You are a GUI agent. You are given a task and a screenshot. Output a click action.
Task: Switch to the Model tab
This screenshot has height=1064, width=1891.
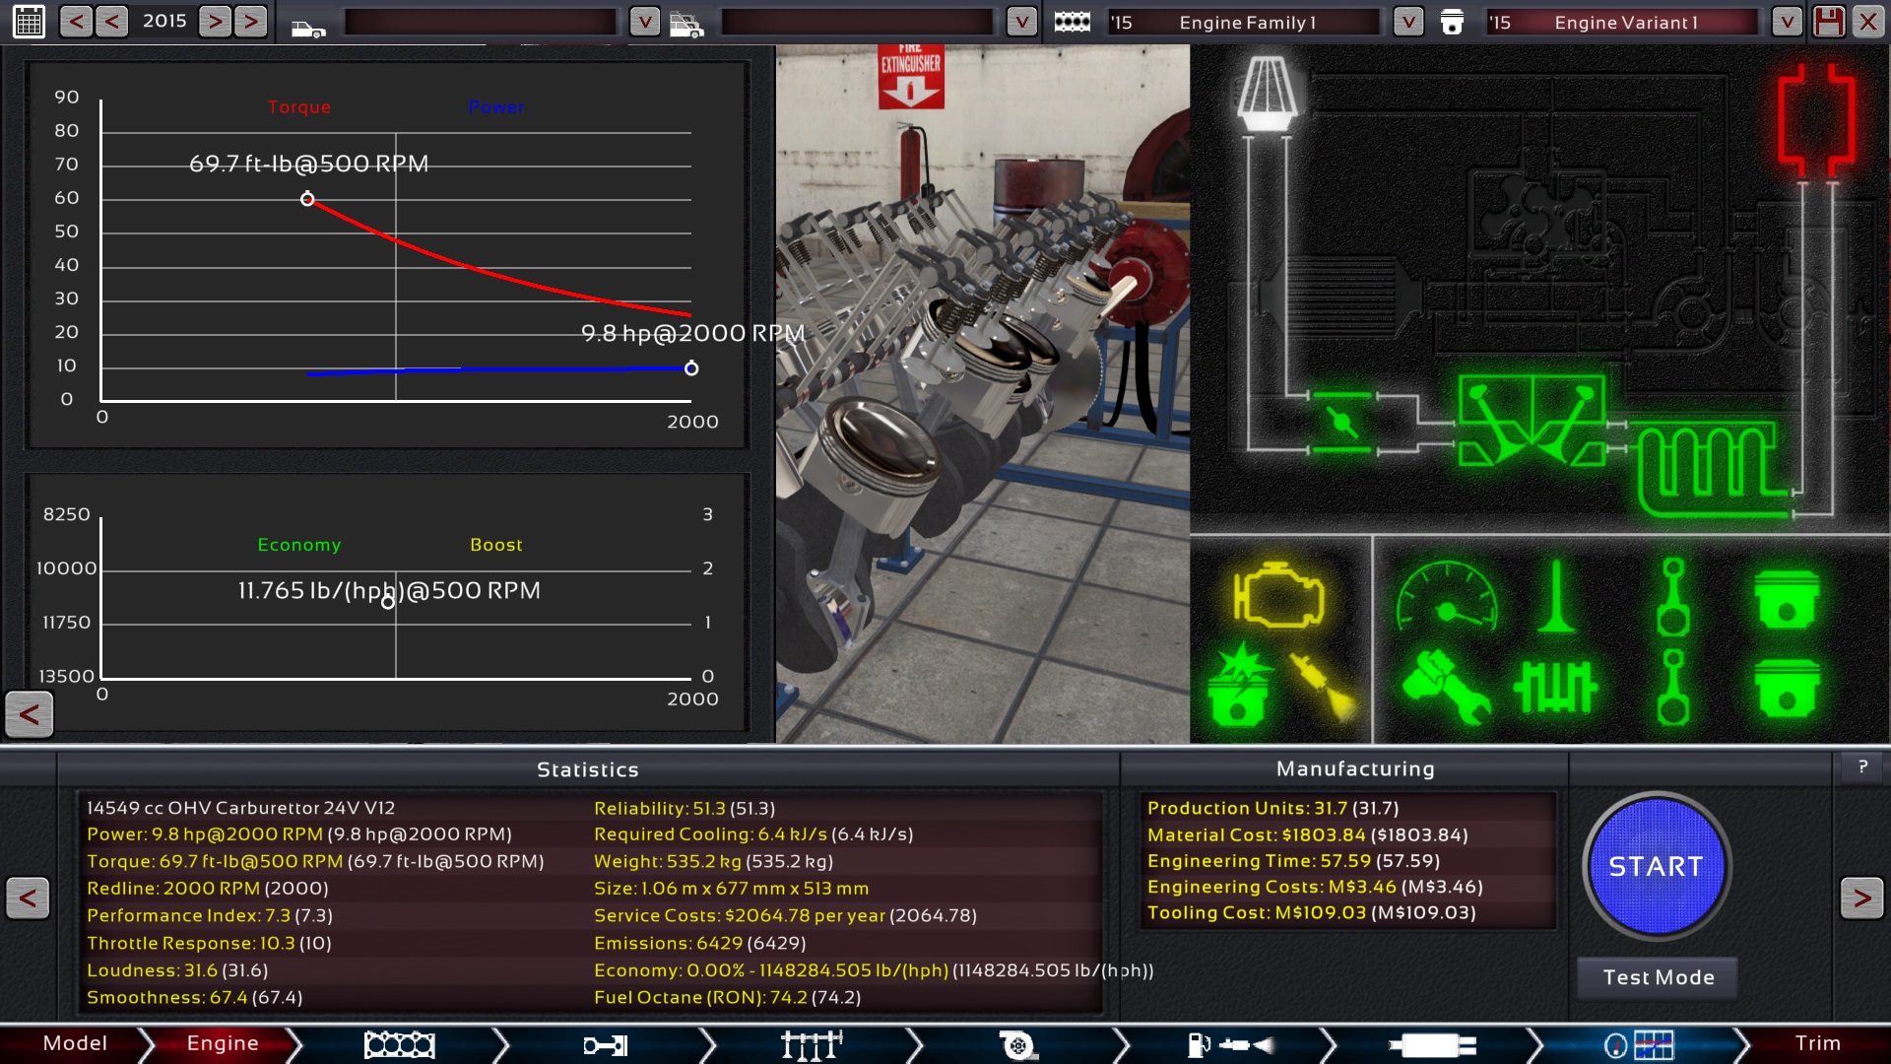(73, 1043)
